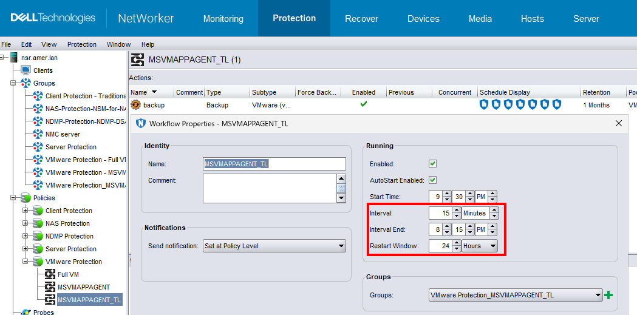Uncheck the Enabled checkbox
637x315 pixels.
tap(433, 164)
